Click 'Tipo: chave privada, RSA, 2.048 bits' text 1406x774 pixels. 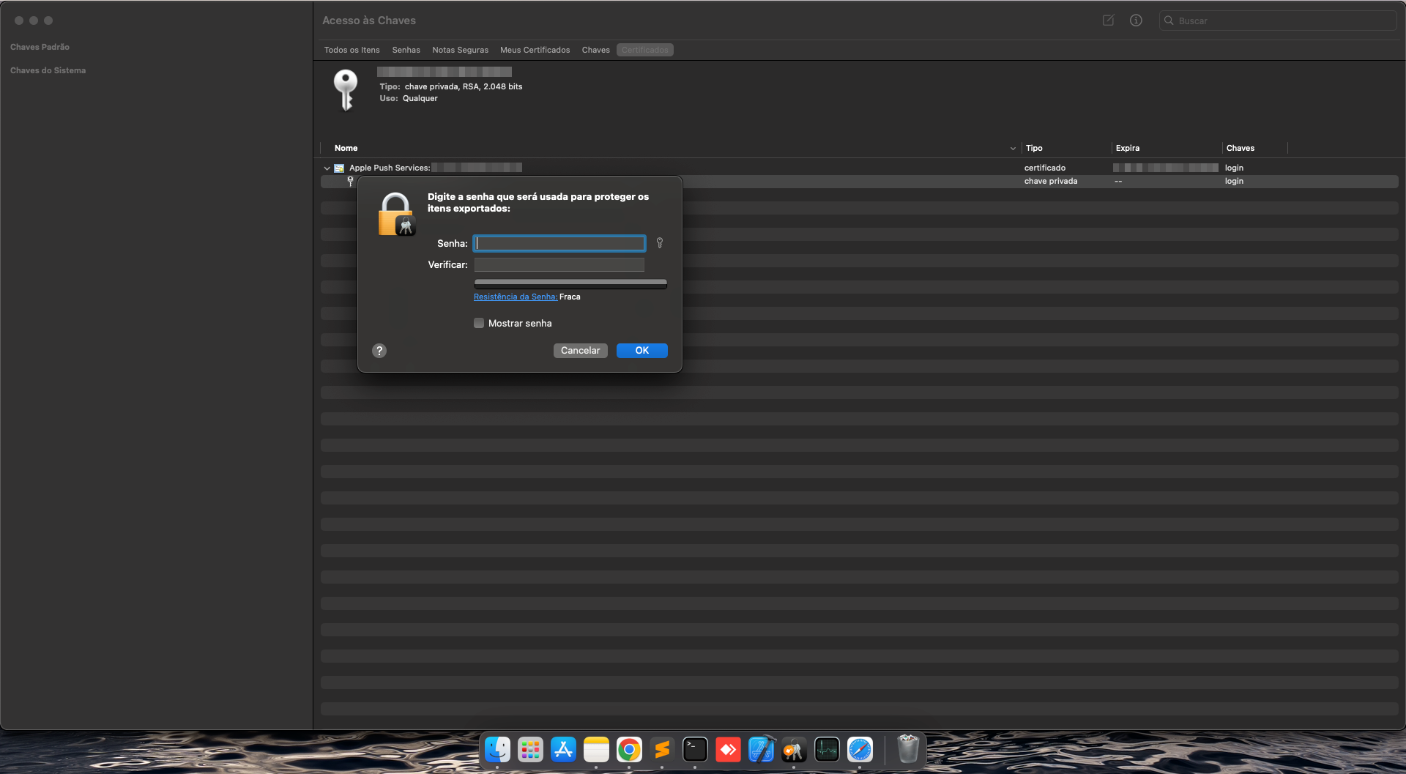(451, 86)
